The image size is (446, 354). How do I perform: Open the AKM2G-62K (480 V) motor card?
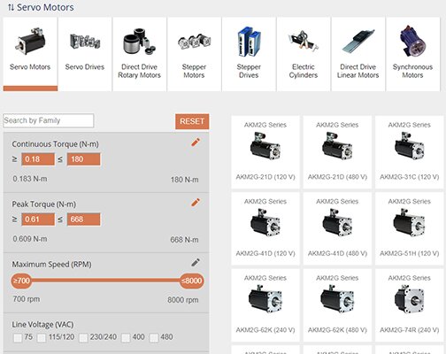[337, 305]
